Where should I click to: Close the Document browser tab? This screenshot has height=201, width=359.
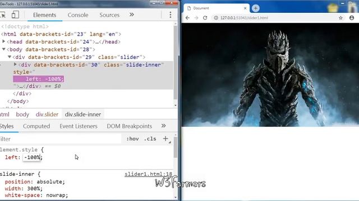245,8
